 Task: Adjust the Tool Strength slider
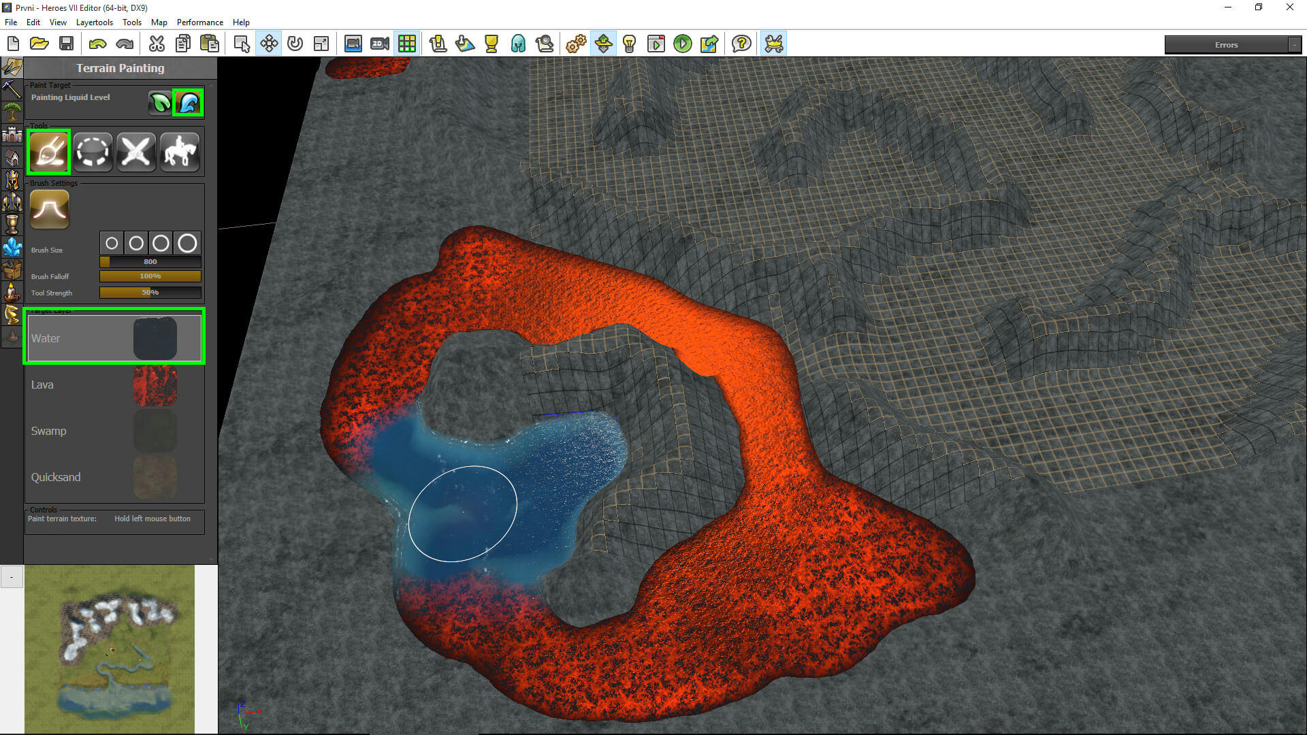(x=150, y=293)
